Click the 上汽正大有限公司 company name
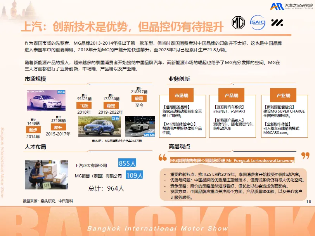Screen dimensions: 315x236 coord(91,165)
